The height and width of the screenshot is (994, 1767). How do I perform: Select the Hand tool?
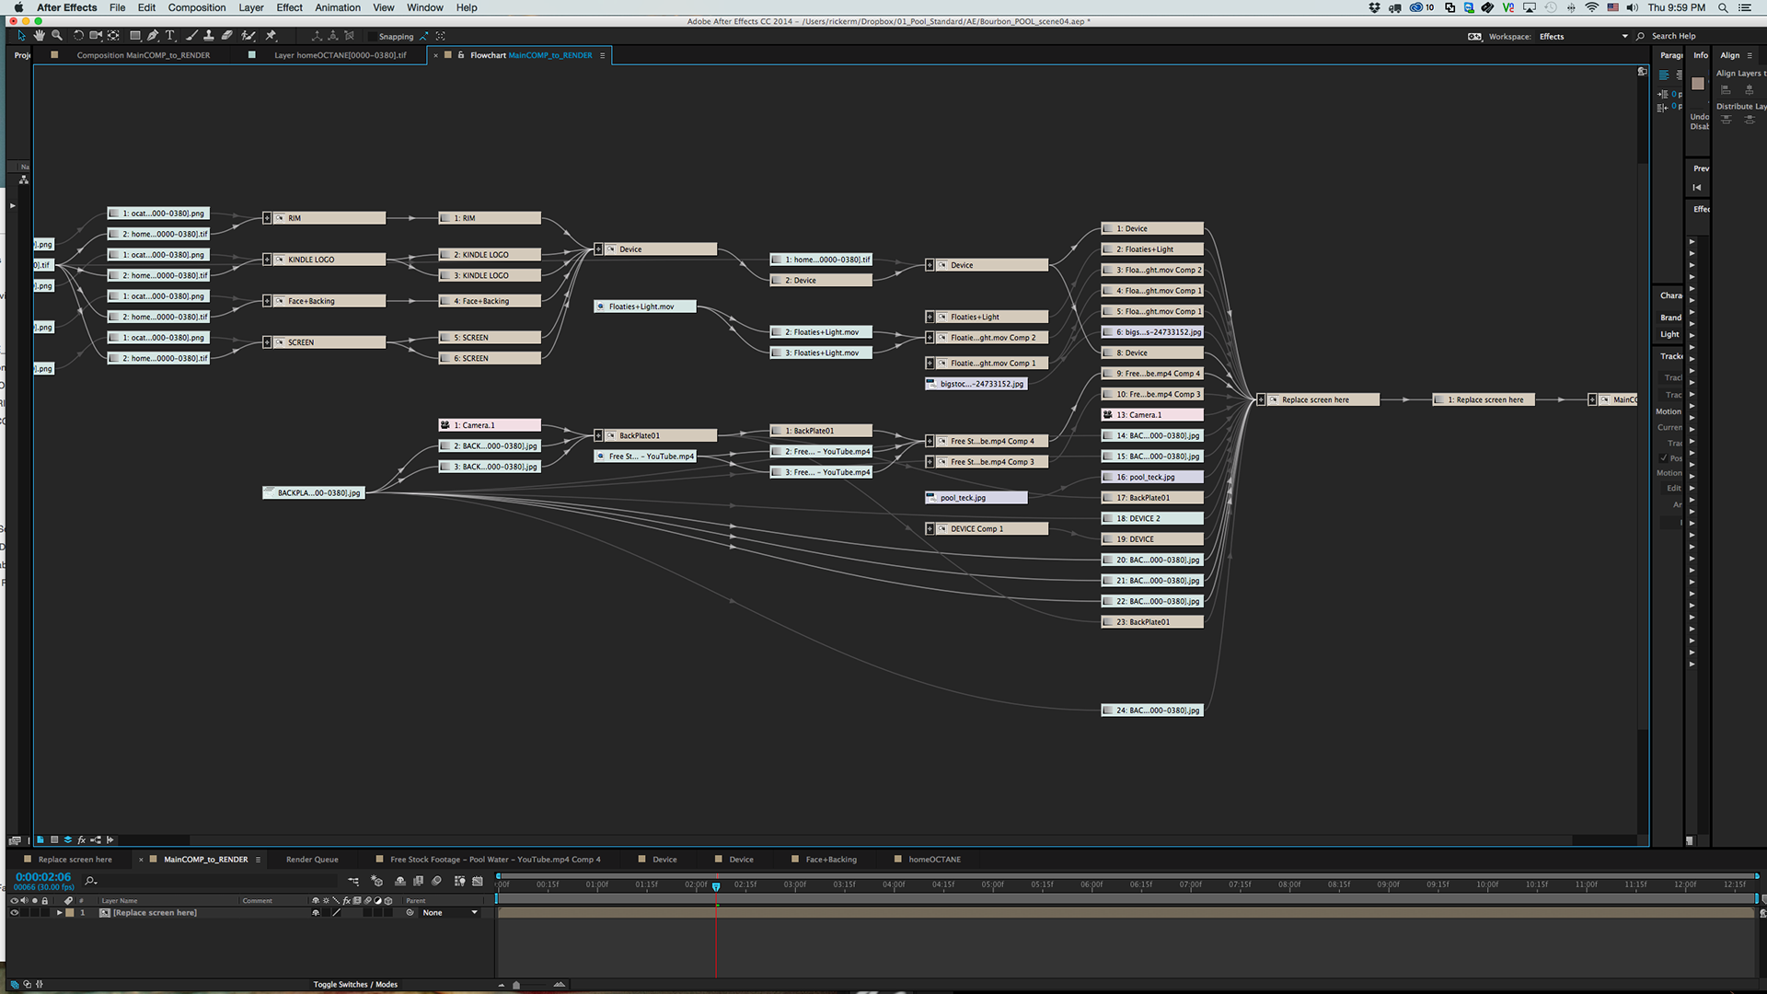pos(39,36)
